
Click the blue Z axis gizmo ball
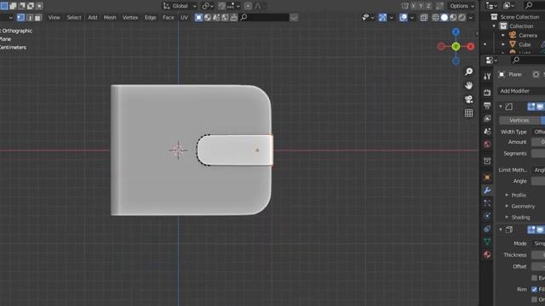(x=456, y=32)
